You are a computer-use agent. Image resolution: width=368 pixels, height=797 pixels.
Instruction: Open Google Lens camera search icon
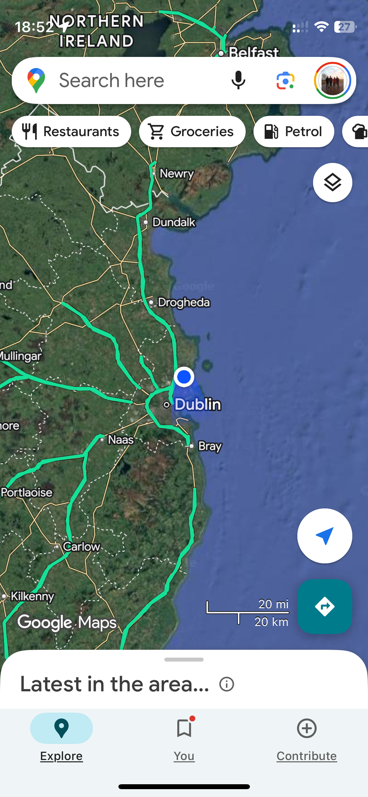(x=285, y=80)
